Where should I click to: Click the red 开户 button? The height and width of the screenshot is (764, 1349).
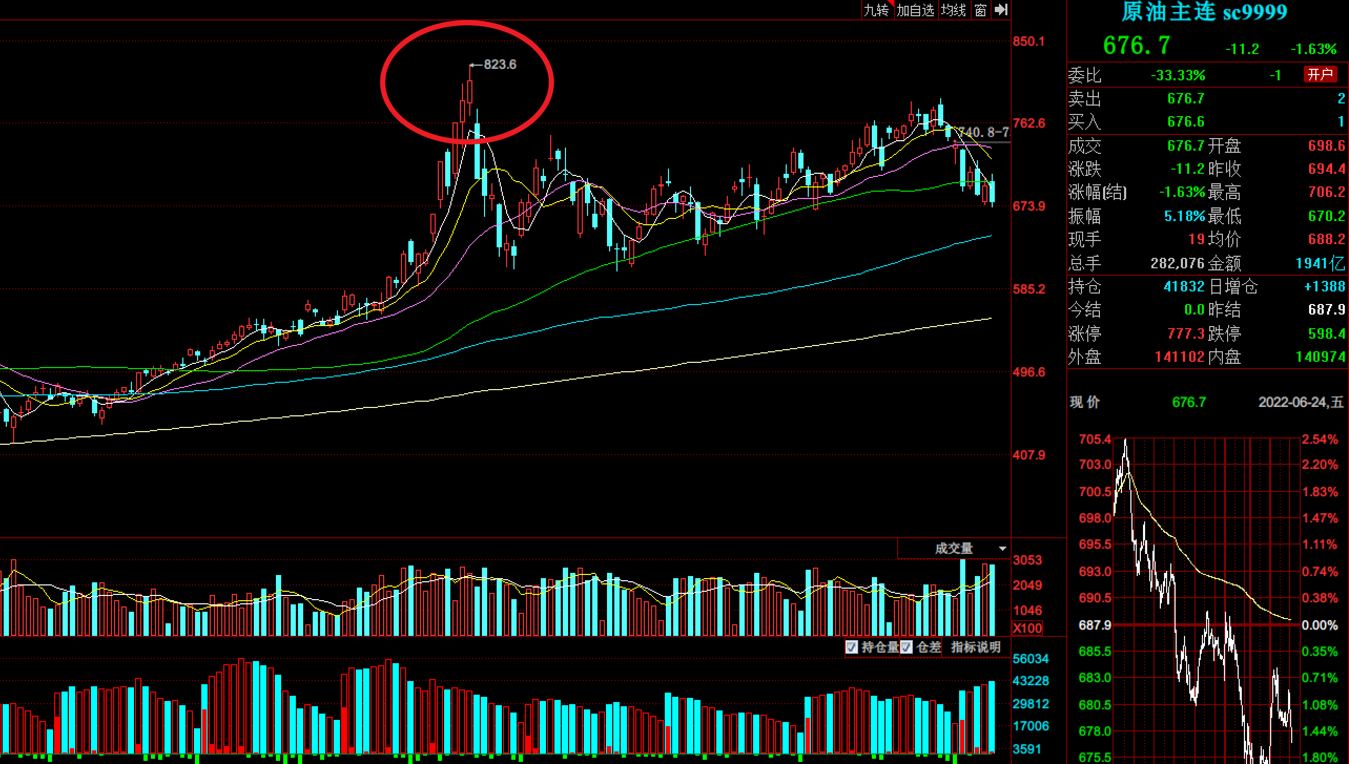click(x=1320, y=74)
